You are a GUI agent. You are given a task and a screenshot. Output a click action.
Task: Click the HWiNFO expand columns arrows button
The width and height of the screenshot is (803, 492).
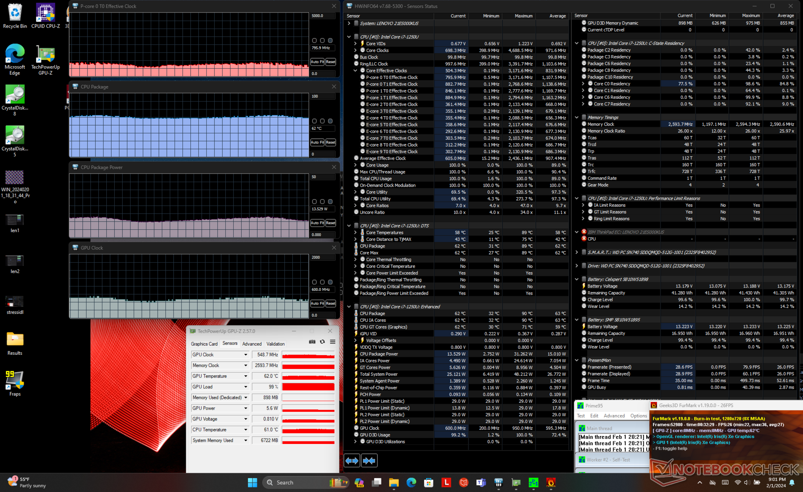click(x=352, y=461)
